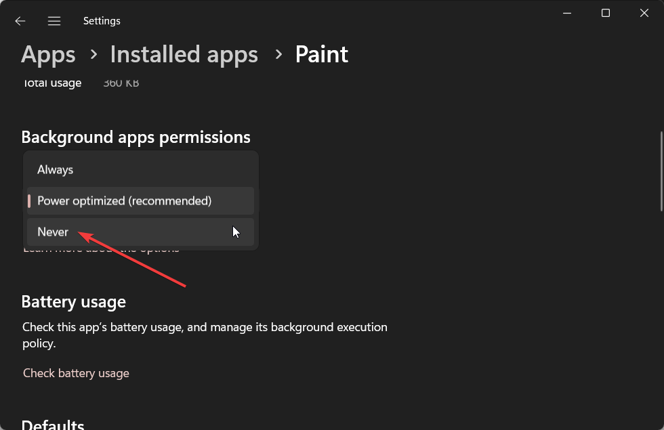This screenshot has width=664, height=430.
Task: Close the Settings window
Action: tap(644, 13)
